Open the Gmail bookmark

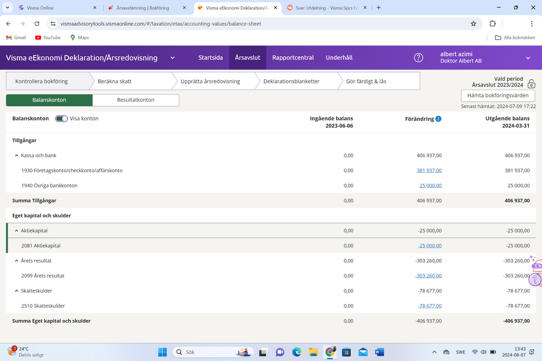point(16,37)
